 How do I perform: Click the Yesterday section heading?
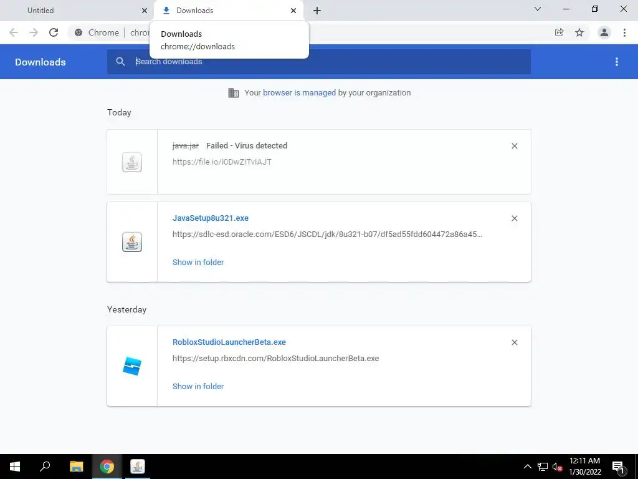(126, 309)
